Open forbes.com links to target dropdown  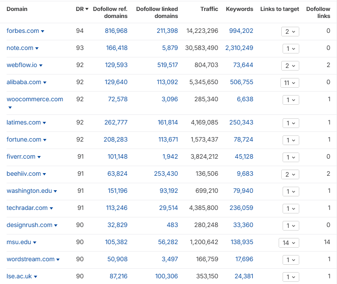pos(290,32)
